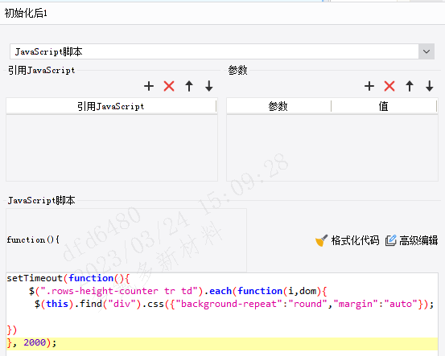Delete selected referenced JavaScript entry
Screen dimensions: 445x356
169,86
